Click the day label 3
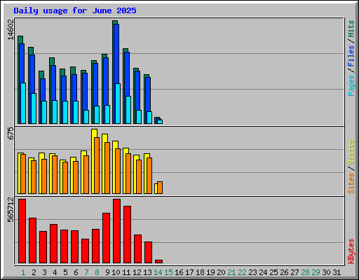359x280 pixels. pos(44,272)
